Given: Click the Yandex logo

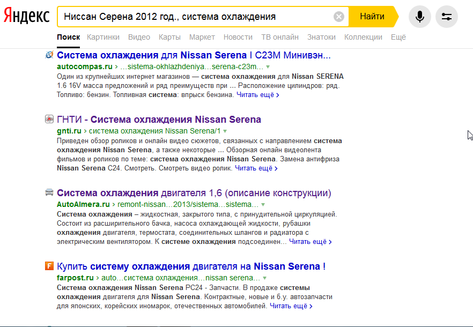Looking at the screenshot, I should tap(27, 16).
